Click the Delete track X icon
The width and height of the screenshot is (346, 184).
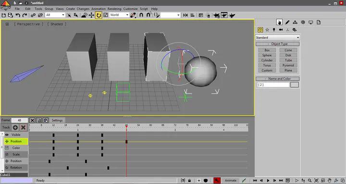[x=24, y=127]
